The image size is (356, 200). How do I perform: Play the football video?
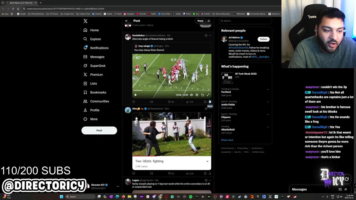click(x=136, y=95)
